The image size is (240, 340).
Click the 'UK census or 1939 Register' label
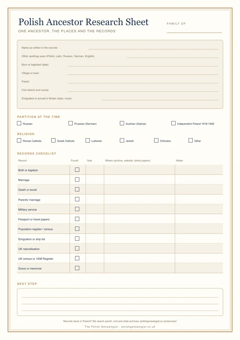tap(36, 259)
